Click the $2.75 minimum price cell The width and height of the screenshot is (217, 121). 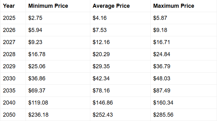(x=58, y=18)
